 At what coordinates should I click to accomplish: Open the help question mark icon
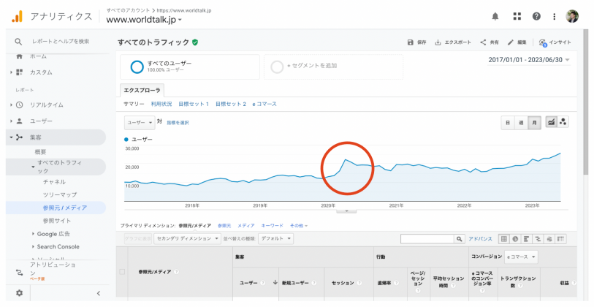536,16
